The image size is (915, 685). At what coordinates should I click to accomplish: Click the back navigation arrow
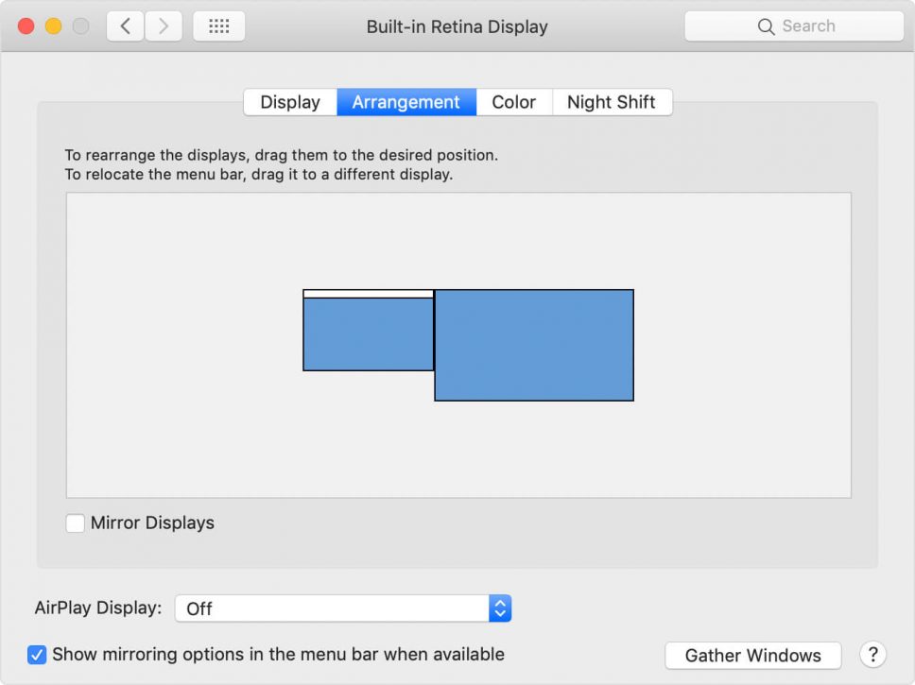coord(124,26)
